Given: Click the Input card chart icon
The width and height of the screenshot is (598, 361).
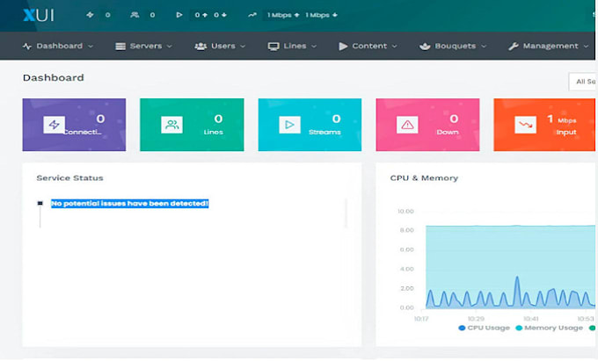Looking at the screenshot, I should click(525, 125).
